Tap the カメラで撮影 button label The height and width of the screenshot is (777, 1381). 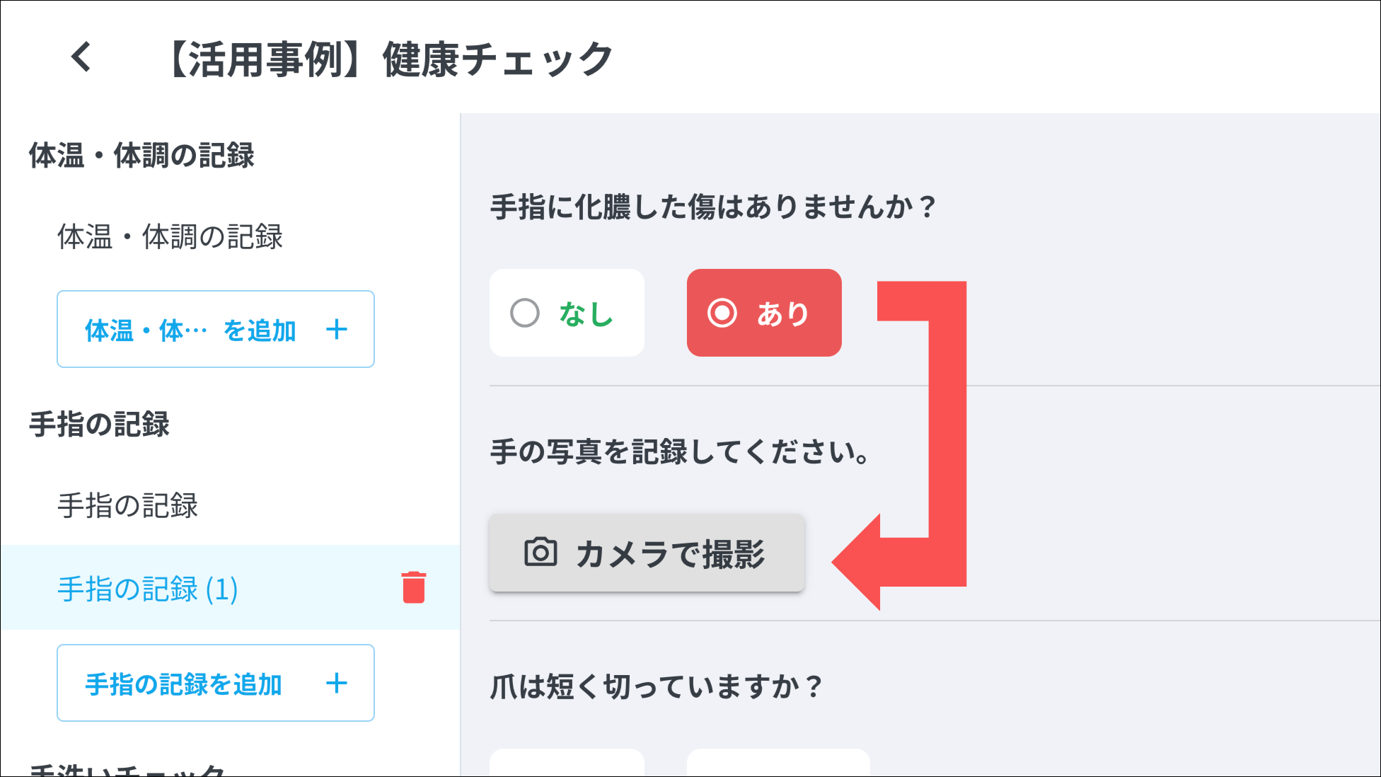pos(670,554)
